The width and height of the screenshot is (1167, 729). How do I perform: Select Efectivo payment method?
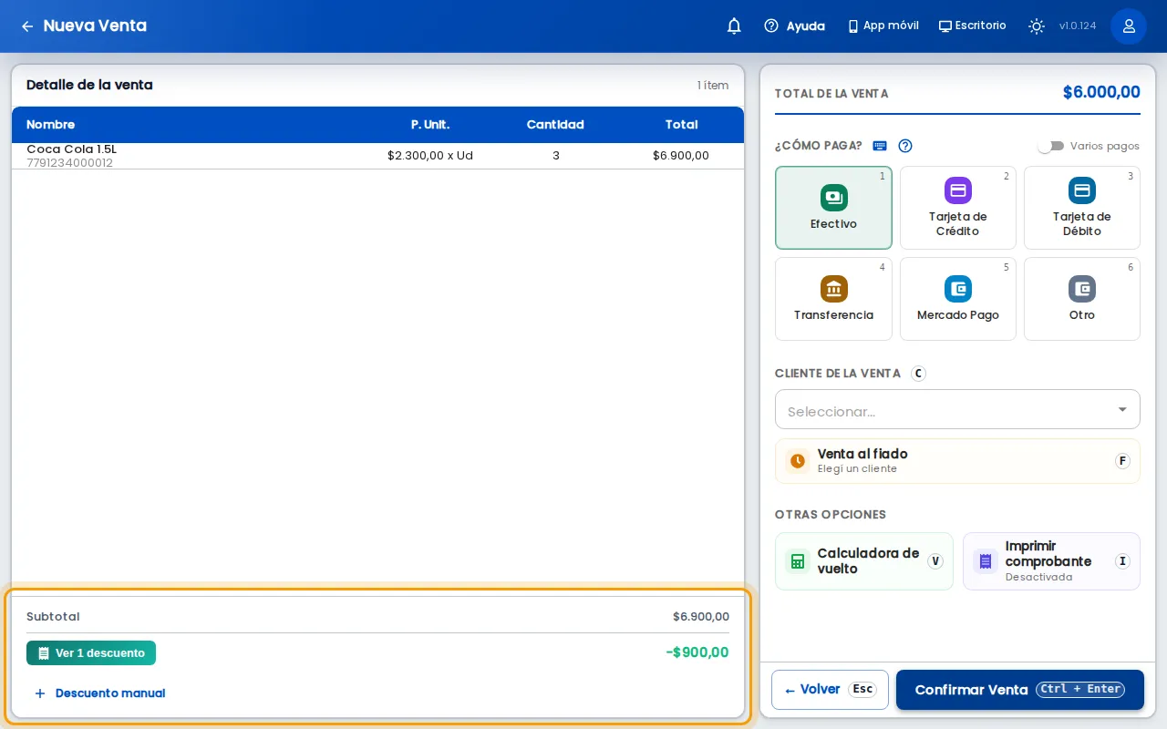(833, 208)
